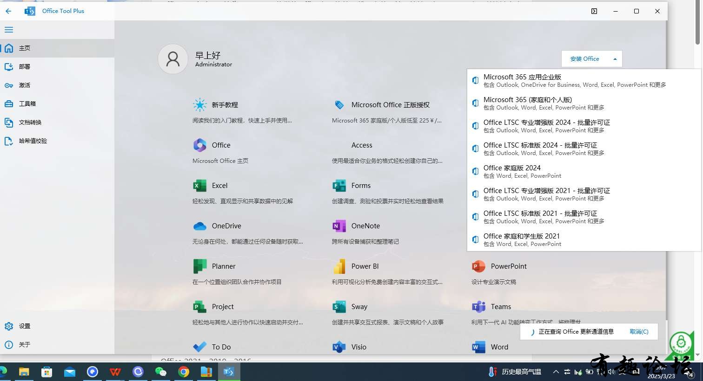Open the Teams icon

tap(479, 307)
